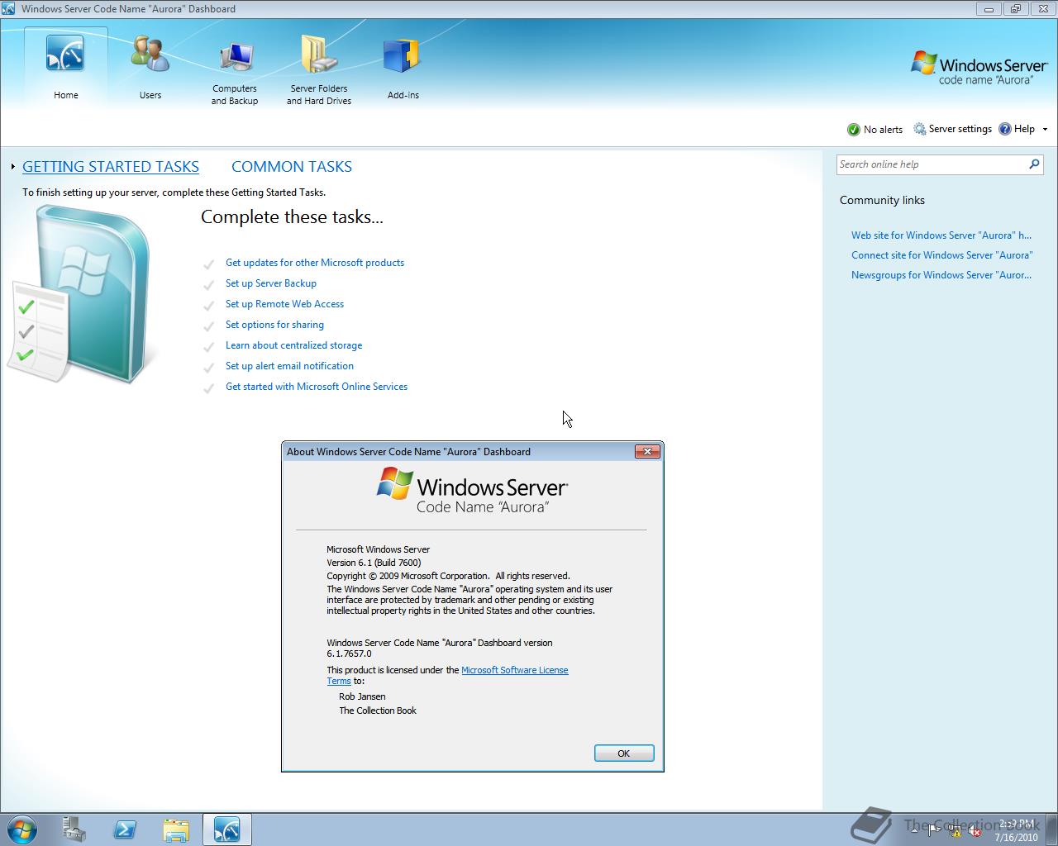Viewport: 1058px width, 846px height.
Task: Open Connect site for Windows Server Aurora
Action: [x=941, y=255]
